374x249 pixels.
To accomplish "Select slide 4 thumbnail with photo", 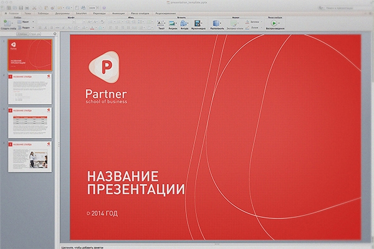I will [30, 156].
